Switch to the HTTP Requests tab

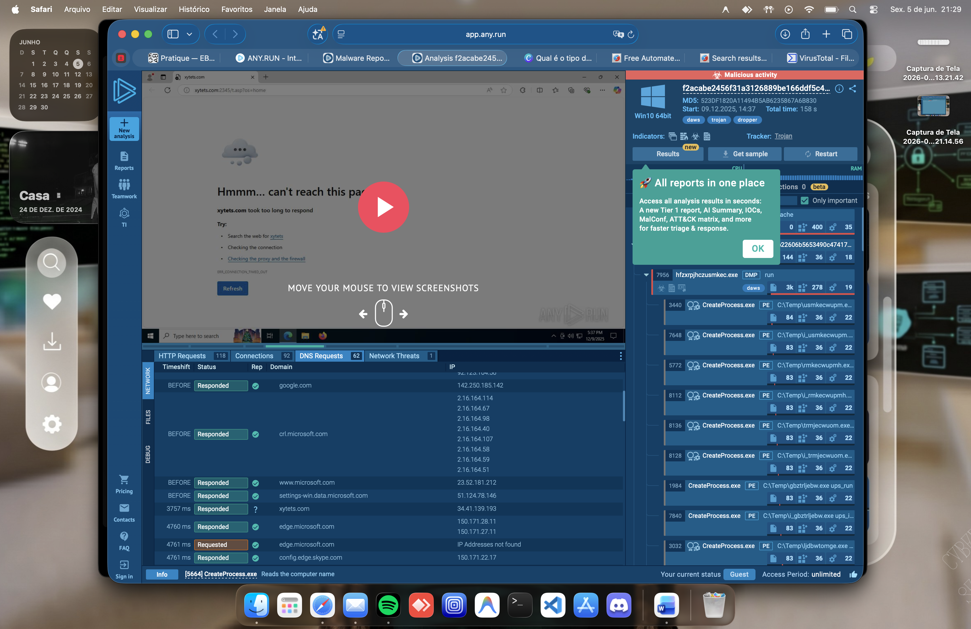point(192,356)
